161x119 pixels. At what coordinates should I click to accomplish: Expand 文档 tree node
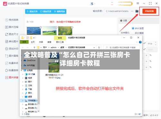[23, 85]
